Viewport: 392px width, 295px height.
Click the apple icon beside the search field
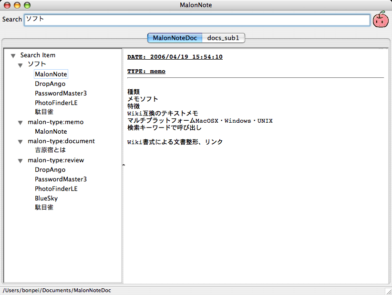pyautogui.click(x=381, y=19)
